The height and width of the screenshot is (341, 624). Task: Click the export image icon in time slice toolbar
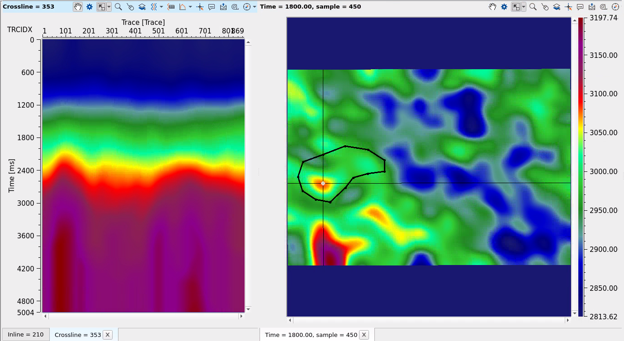tap(592, 7)
